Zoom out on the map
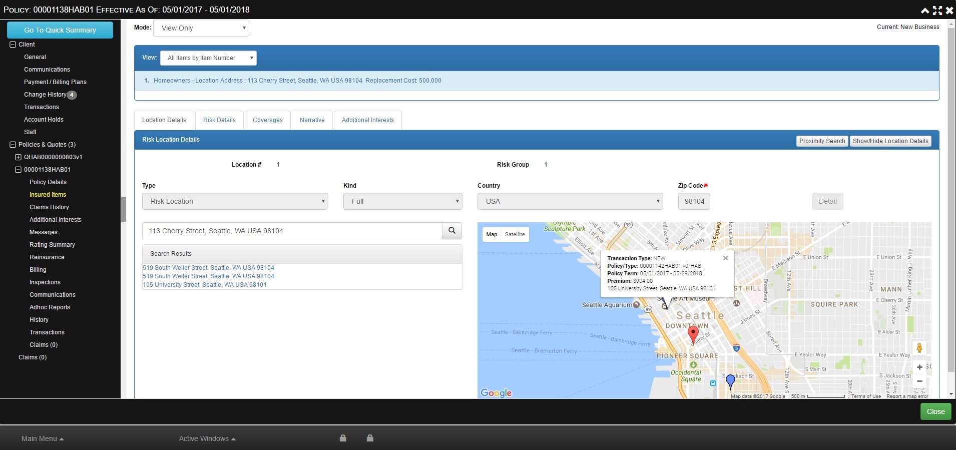This screenshot has width=956, height=450. [x=919, y=381]
